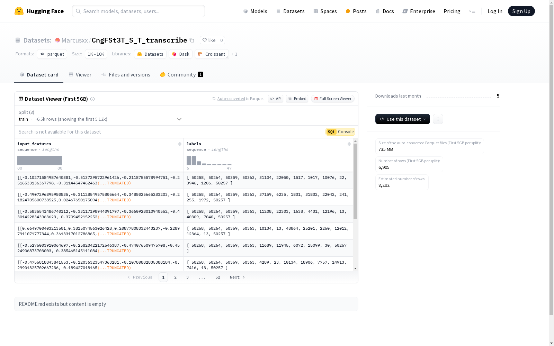Screen dimensions: 554x346
Task: Select the Dask library tag
Action: [x=180, y=54]
